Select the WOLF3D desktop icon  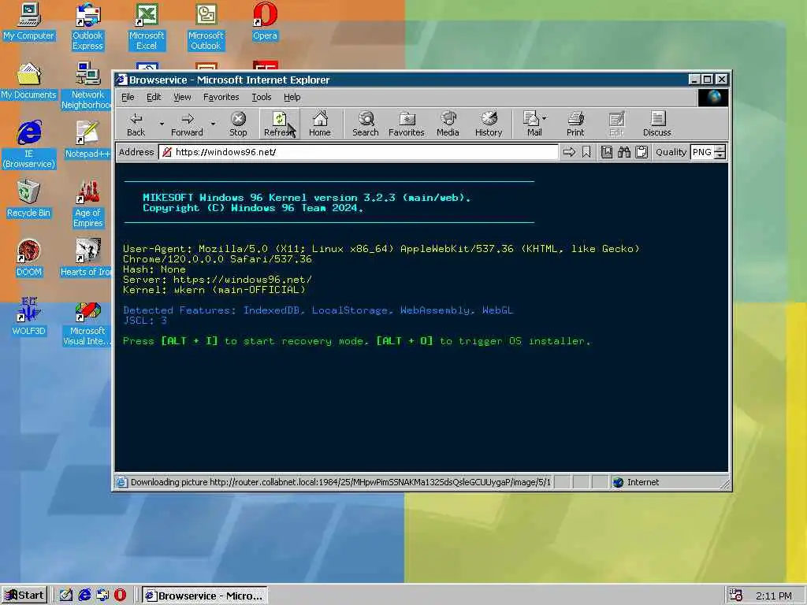pyautogui.click(x=28, y=317)
